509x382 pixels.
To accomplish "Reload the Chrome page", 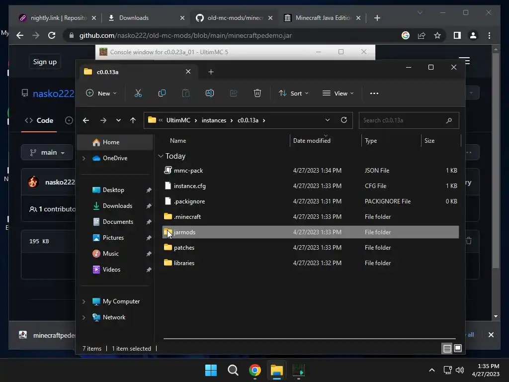I will point(52,35).
